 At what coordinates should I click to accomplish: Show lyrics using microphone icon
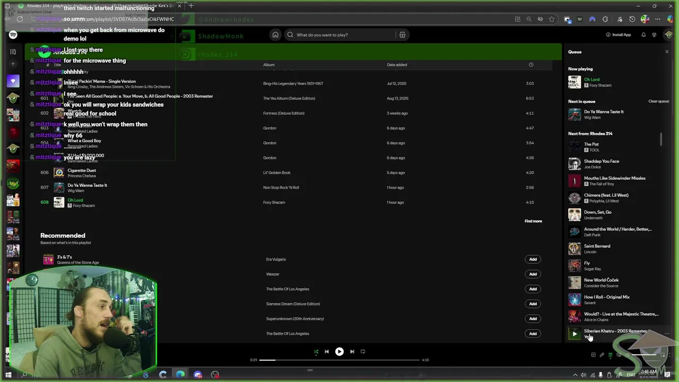pyautogui.click(x=602, y=355)
